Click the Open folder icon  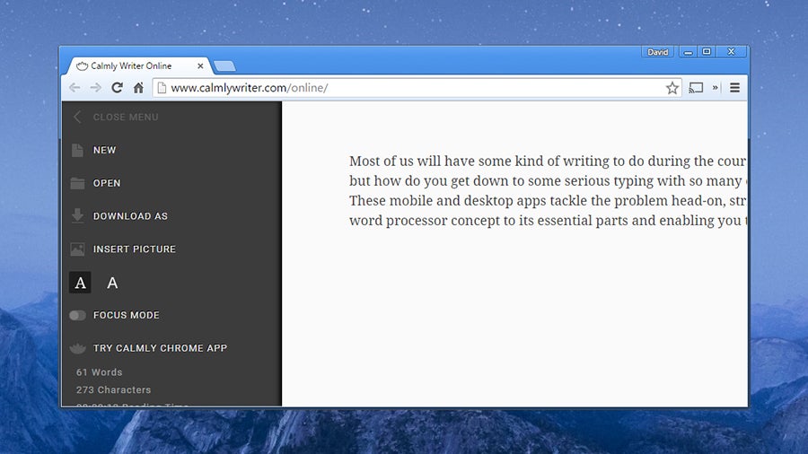pyautogui.click(x=77, y=183)
